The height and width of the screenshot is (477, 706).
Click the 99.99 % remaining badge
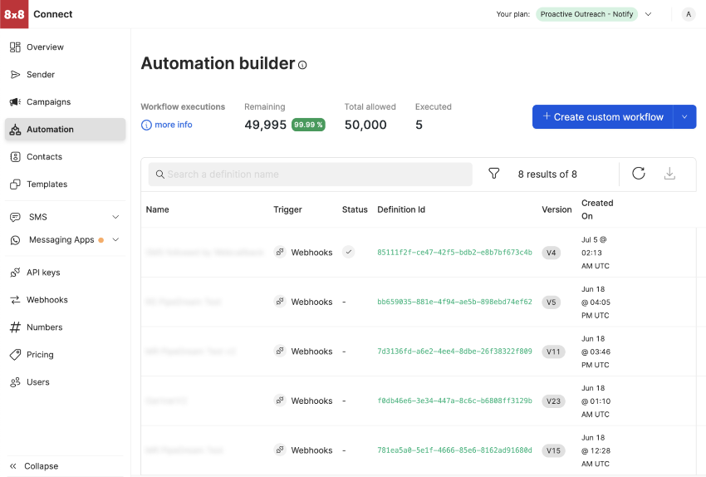pos(308,125)
